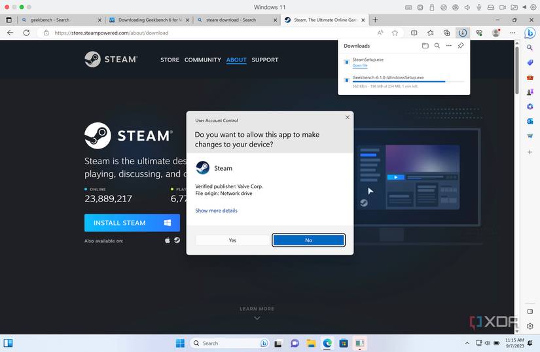Open Show more details link
Viewport: 540px width, 352px height.
[216, 211]
